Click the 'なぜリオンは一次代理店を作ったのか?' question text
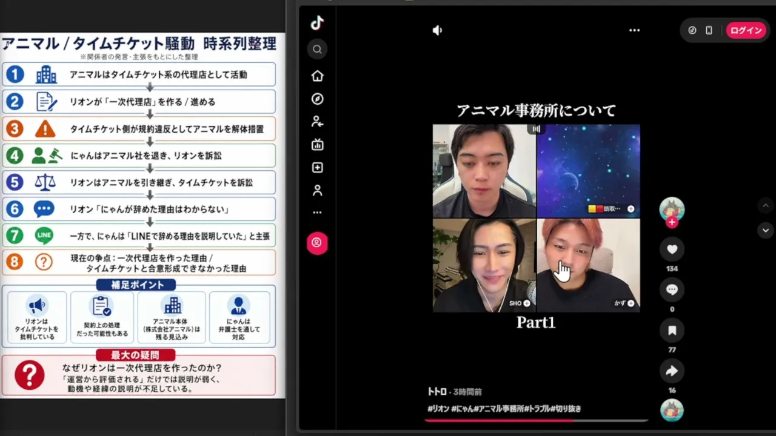The width and height of the screenshot is (776, 436). point(142,368)
